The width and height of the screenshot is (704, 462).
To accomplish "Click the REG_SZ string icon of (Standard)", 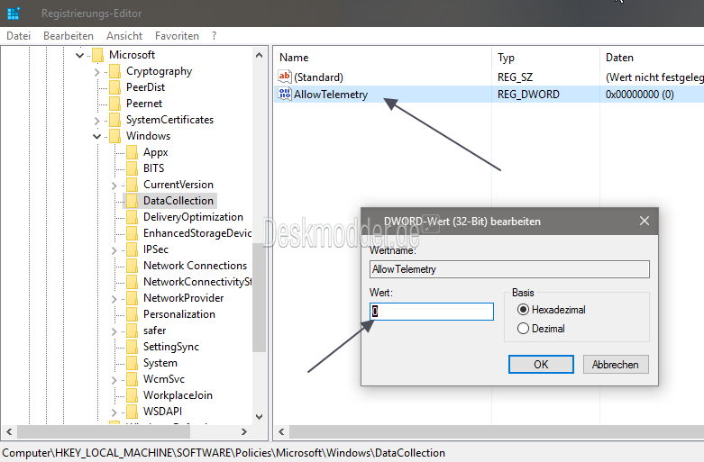I will 285,77.
